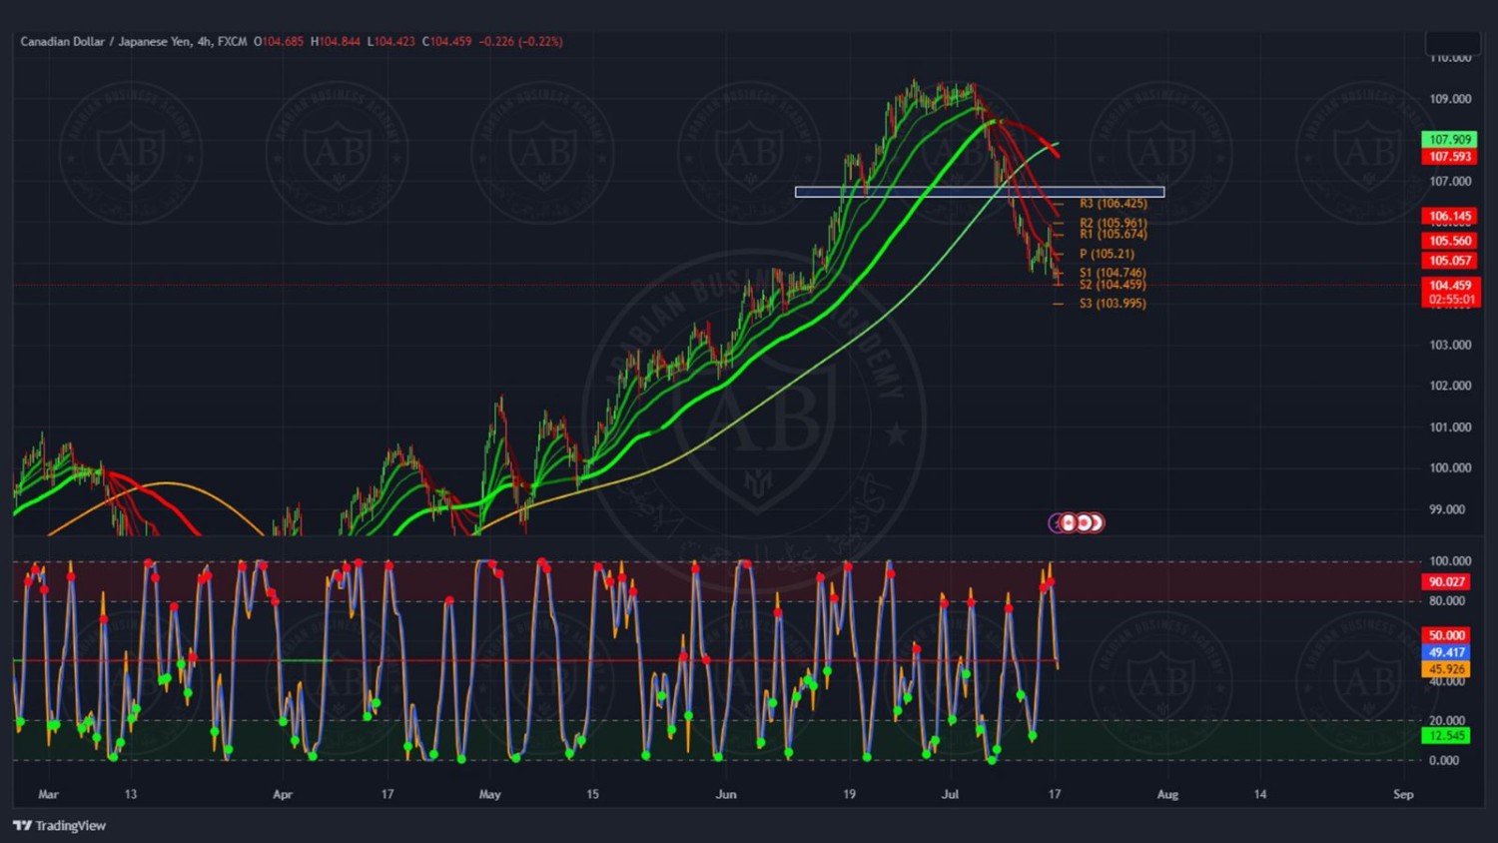This screenshot has height=843, width=1498.
Task: Click the Apr label on the time axis
Action: point(283,795)
